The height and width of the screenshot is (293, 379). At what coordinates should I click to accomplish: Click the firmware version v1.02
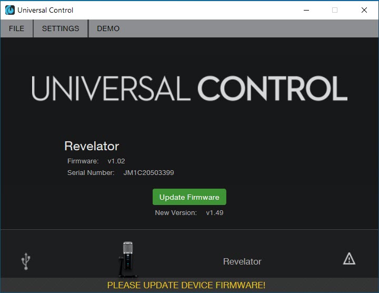coord(116,161)
